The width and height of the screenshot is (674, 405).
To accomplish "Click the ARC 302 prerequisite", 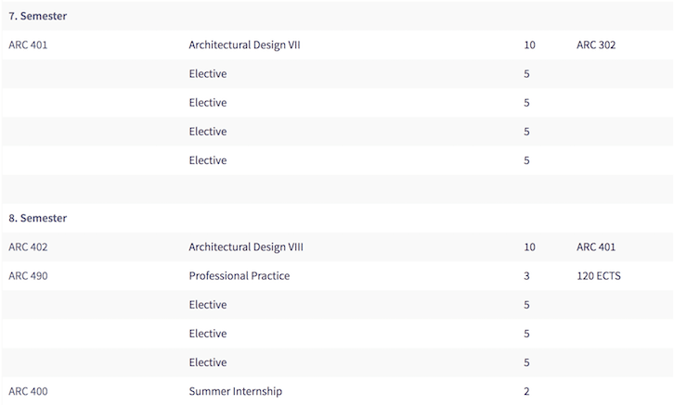I will click(x=596, y=44).
